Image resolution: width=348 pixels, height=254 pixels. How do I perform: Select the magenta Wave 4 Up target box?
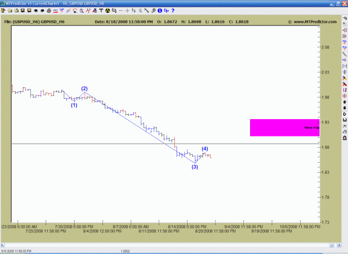(x=285, y=128)
